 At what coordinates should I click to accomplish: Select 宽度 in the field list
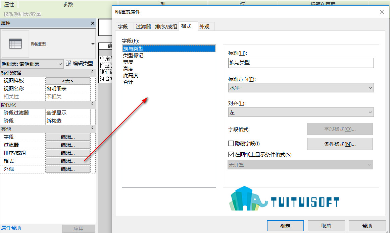(169, 62)
